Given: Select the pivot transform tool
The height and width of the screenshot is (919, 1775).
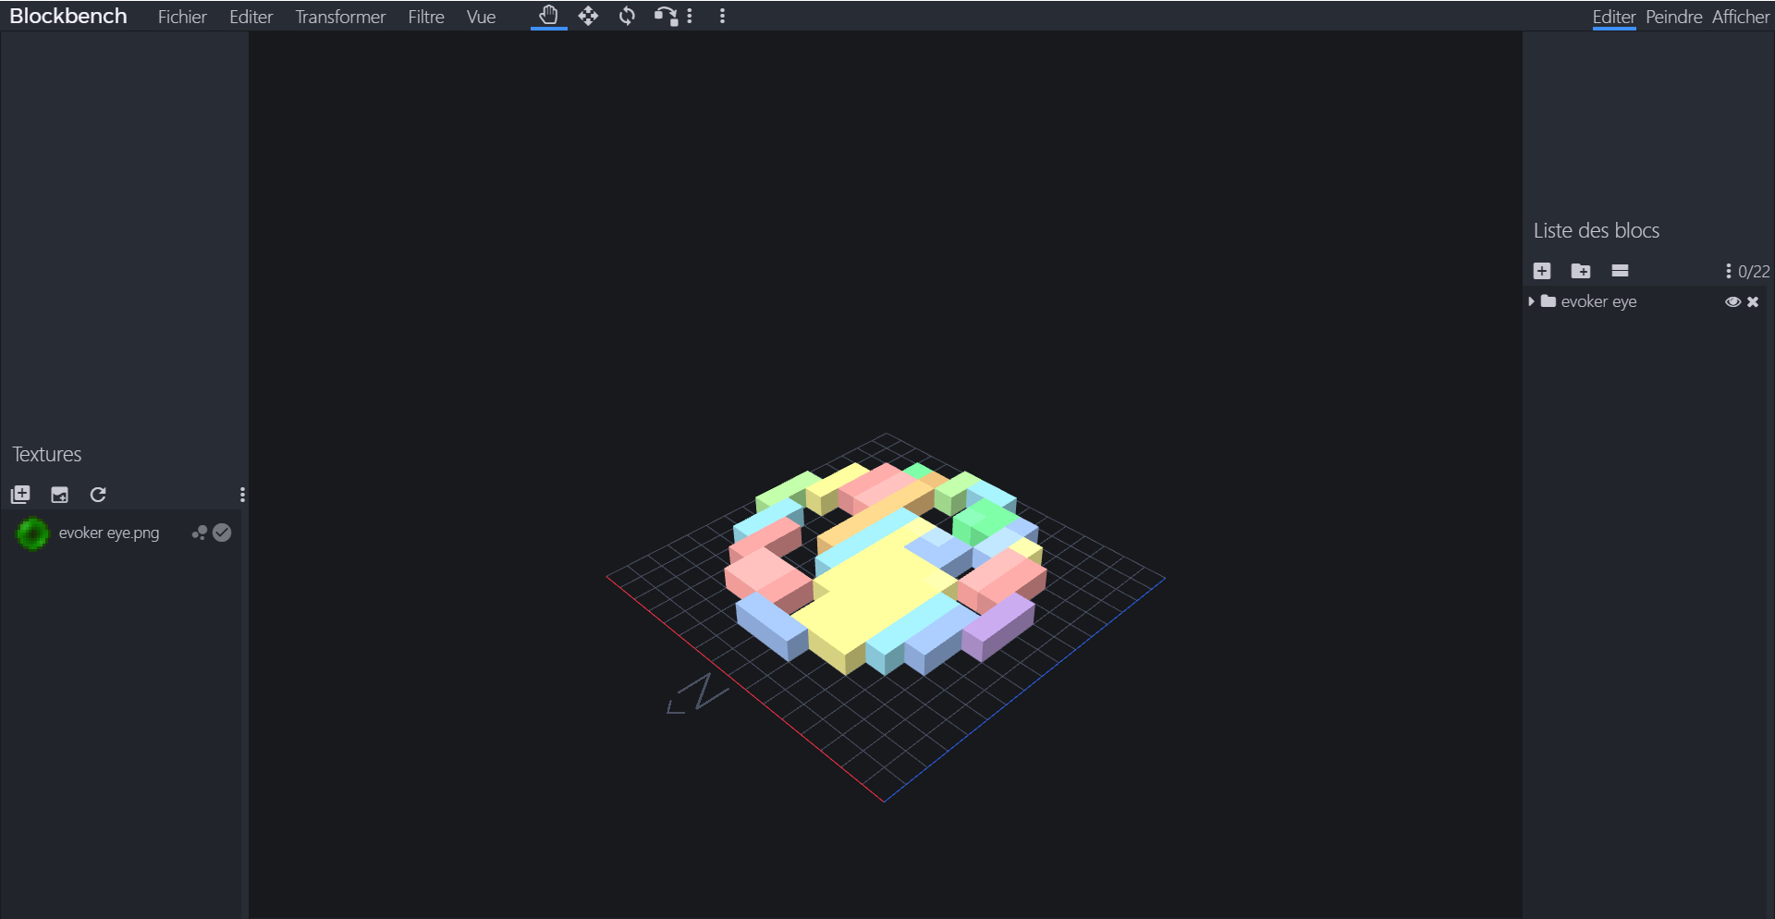Looking at the screenshot, I should [666, 16].
